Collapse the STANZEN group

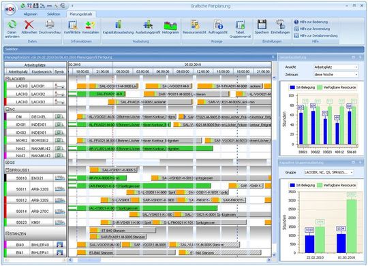coord(7,233)
